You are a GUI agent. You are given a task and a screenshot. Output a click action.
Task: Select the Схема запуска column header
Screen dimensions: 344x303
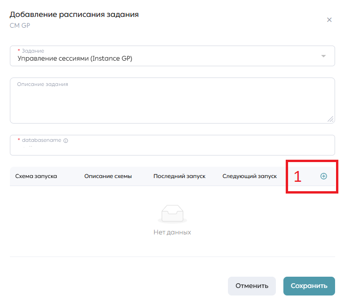coord(36,176)
